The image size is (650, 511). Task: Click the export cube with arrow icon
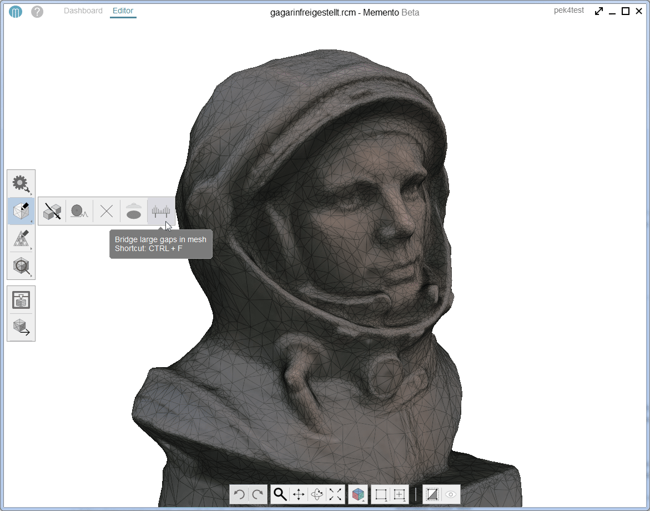pos(21,327)
